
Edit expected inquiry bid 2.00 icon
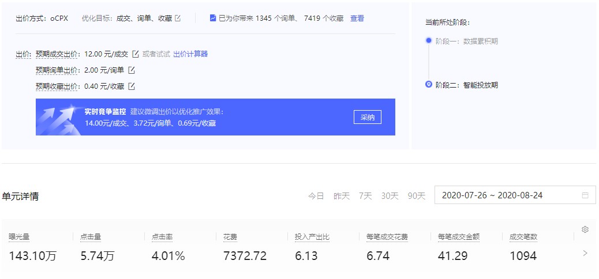click(x=132, y=70)
